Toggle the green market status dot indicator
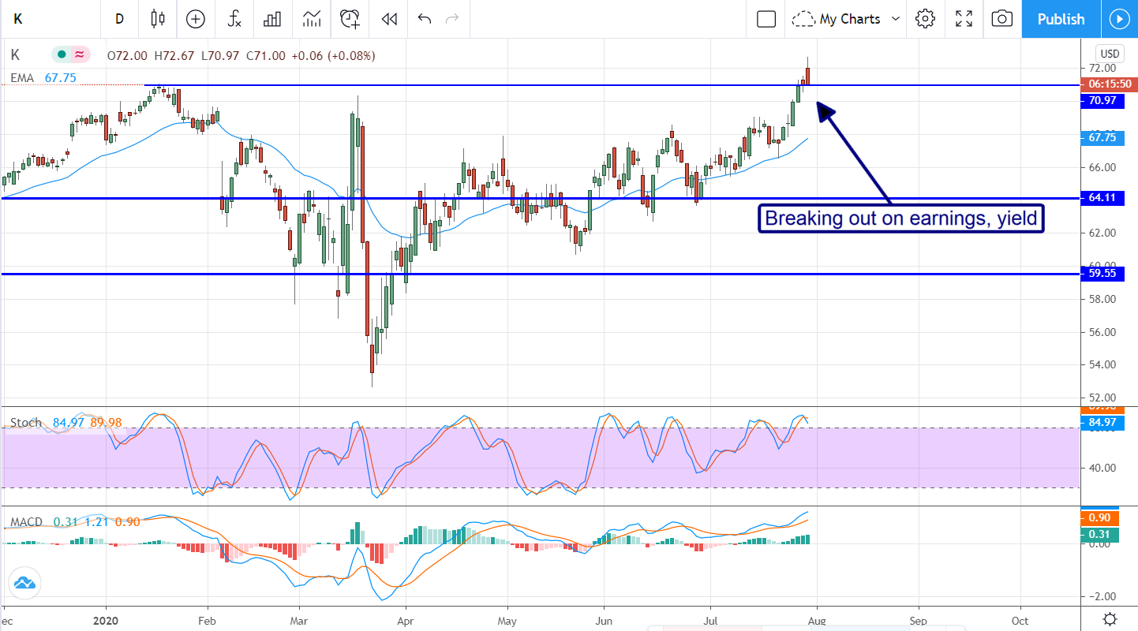The image size is (1138, 631). [x=61, y=55]
